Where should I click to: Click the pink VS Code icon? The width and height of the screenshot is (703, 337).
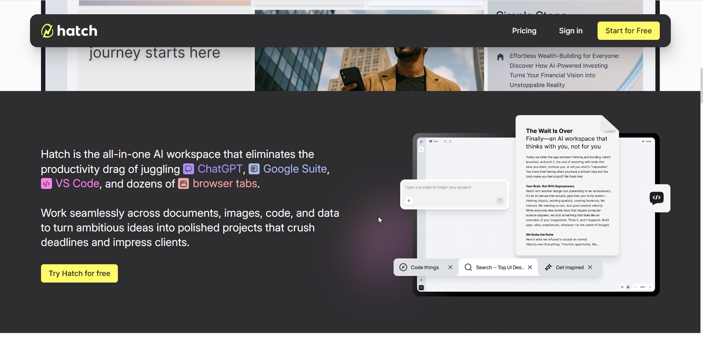[x=46, y=184]
